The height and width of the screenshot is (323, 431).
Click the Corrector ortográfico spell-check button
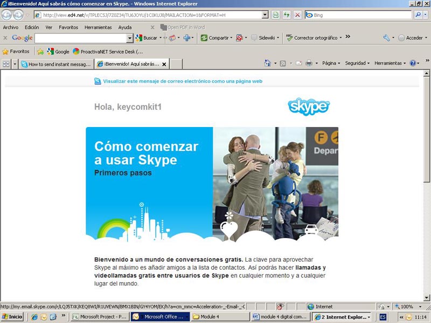point(312,38)
